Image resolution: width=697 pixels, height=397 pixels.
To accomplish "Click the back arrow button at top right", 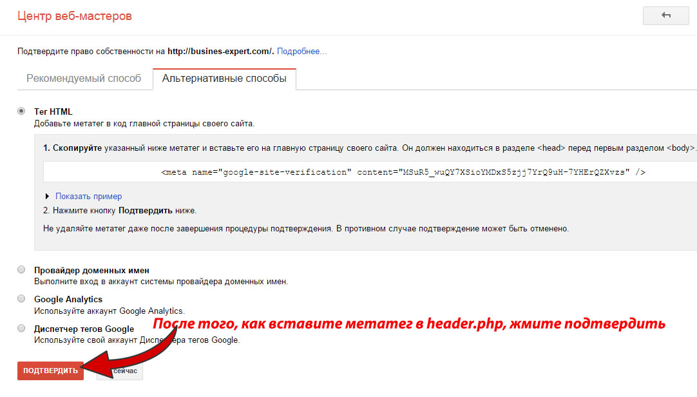I will (665, 15).
